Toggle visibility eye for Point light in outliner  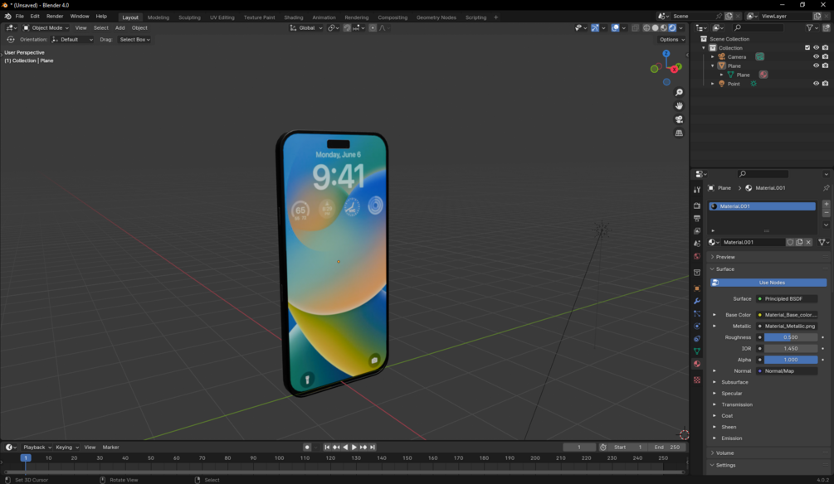[x=816, y=84]
